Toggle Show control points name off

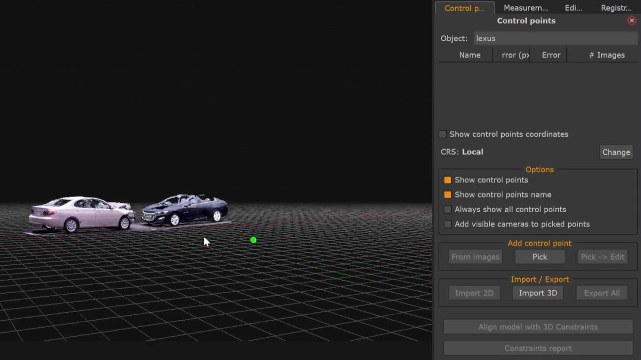tap(448, 194)
